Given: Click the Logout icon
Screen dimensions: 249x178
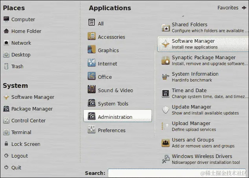Looking at the screenshot, I should pos(6,156).
